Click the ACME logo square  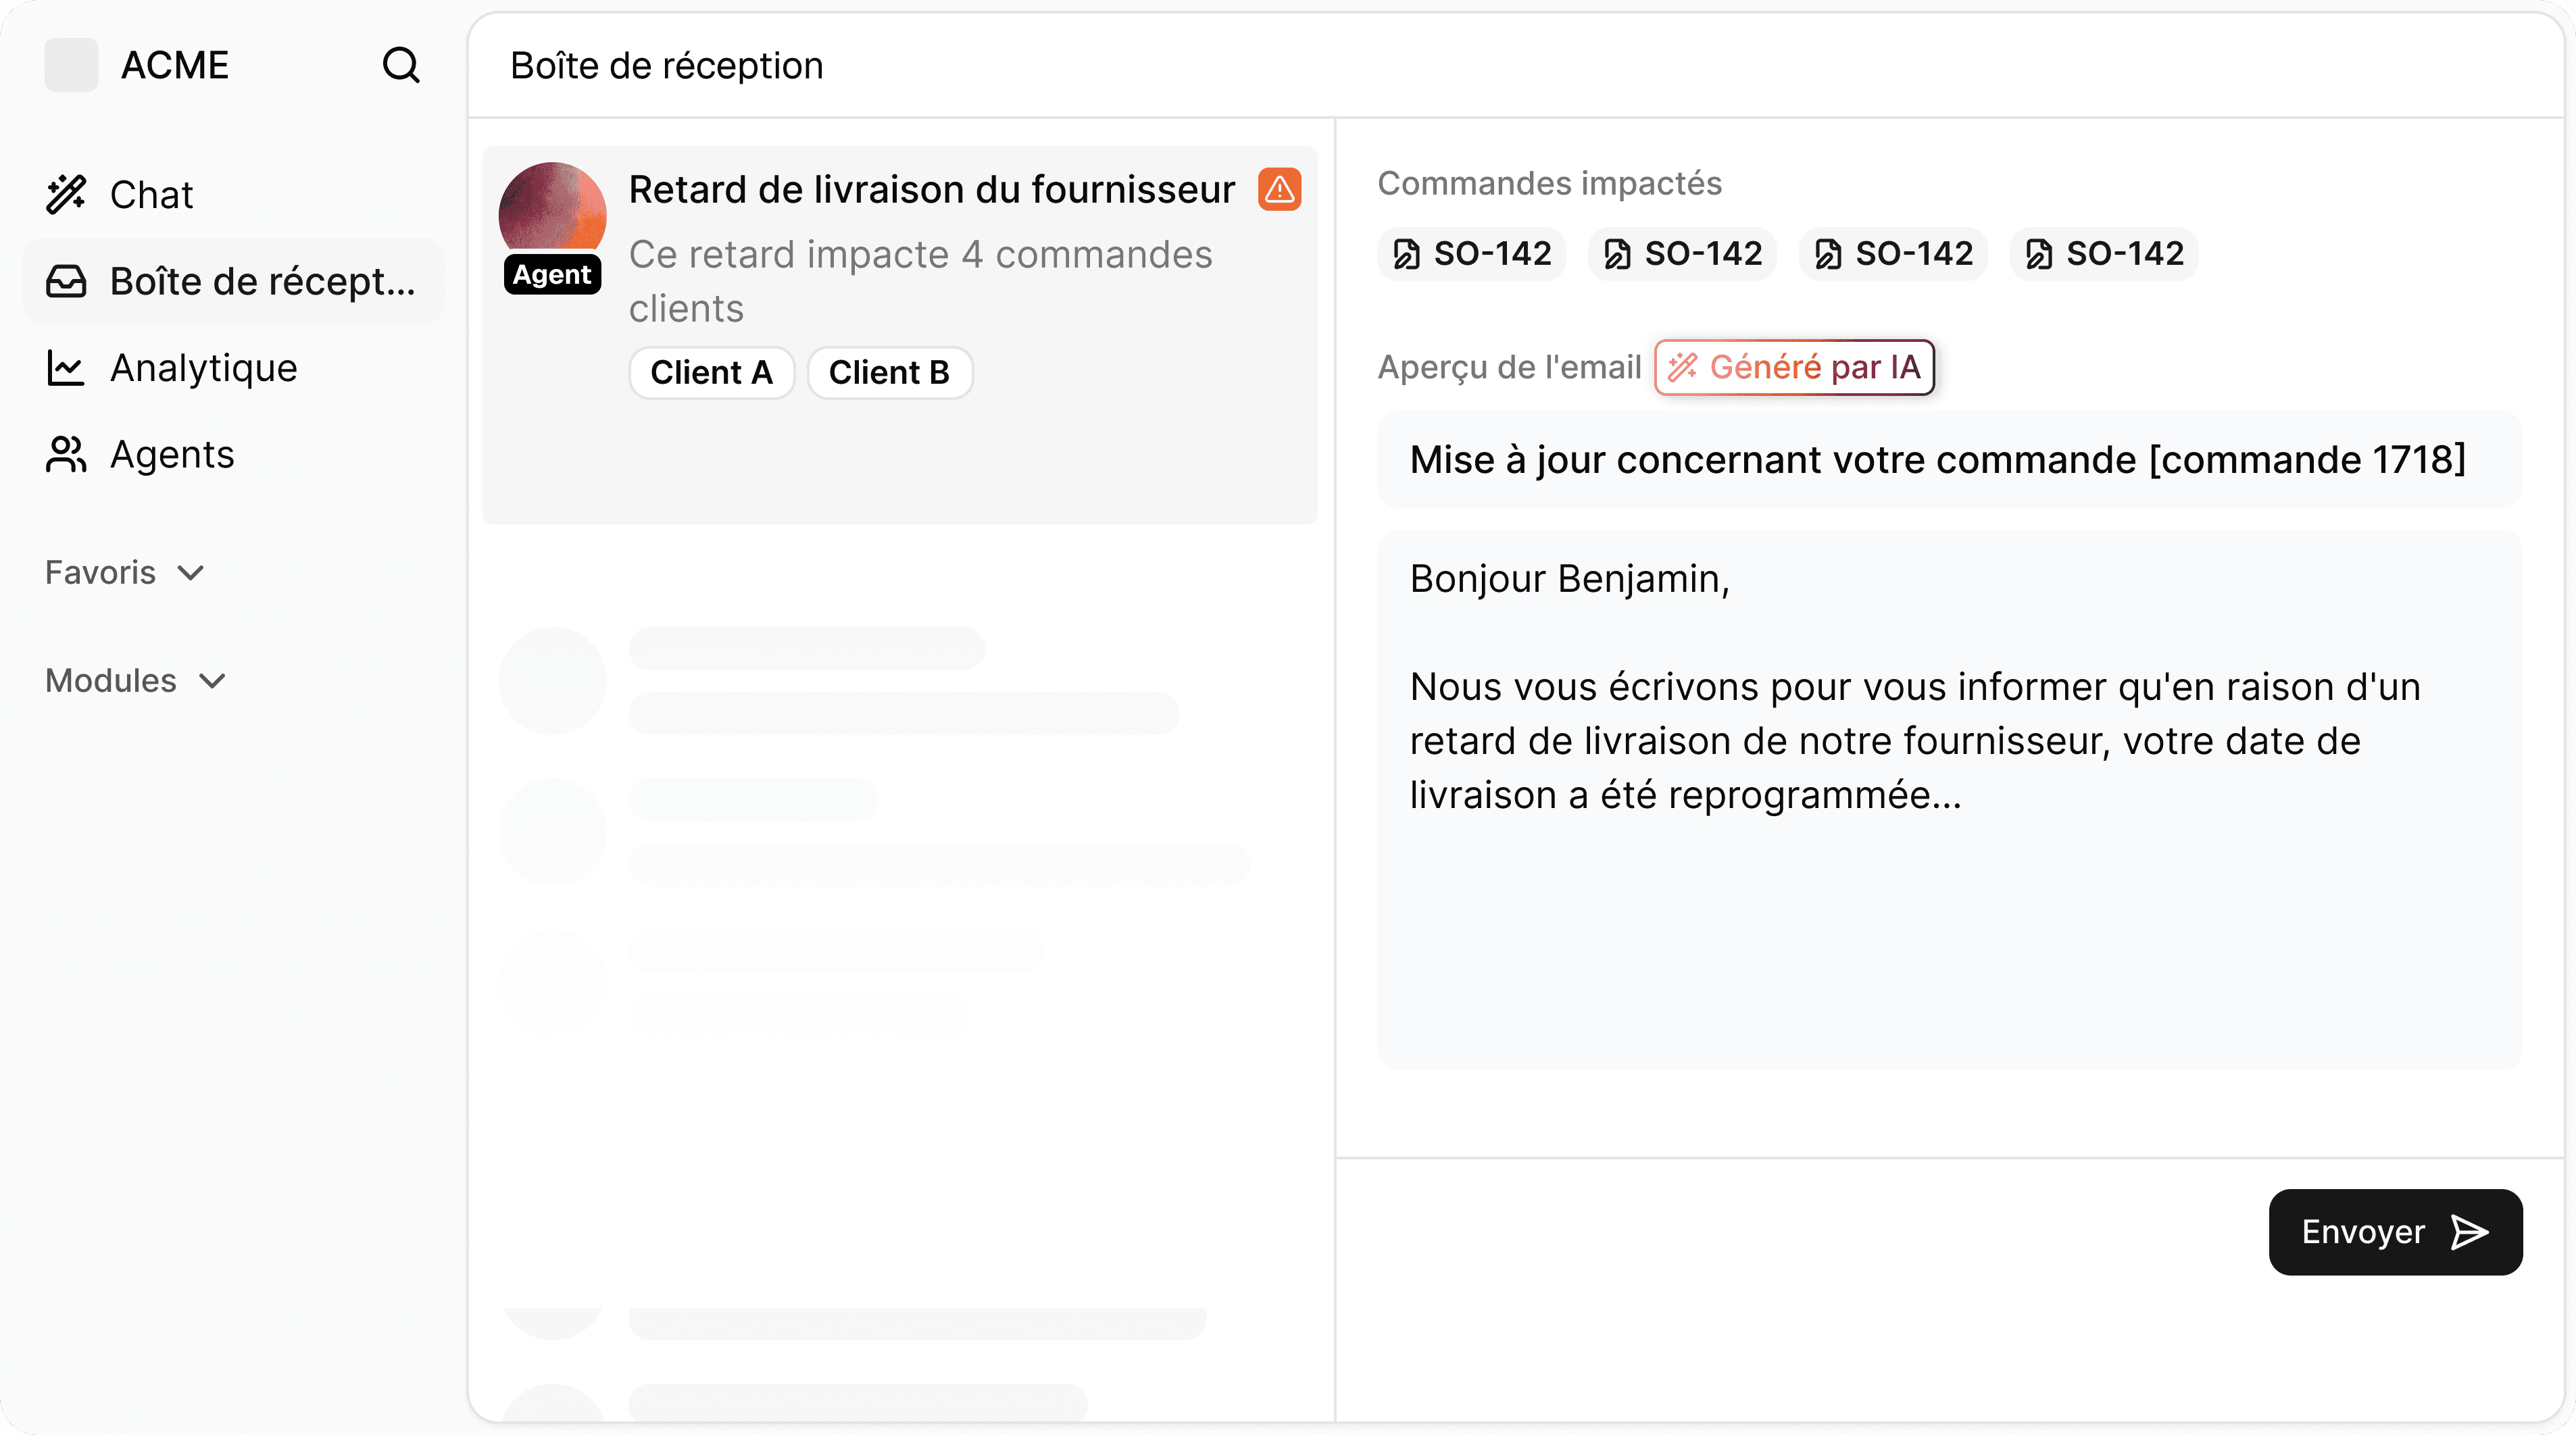71,65
